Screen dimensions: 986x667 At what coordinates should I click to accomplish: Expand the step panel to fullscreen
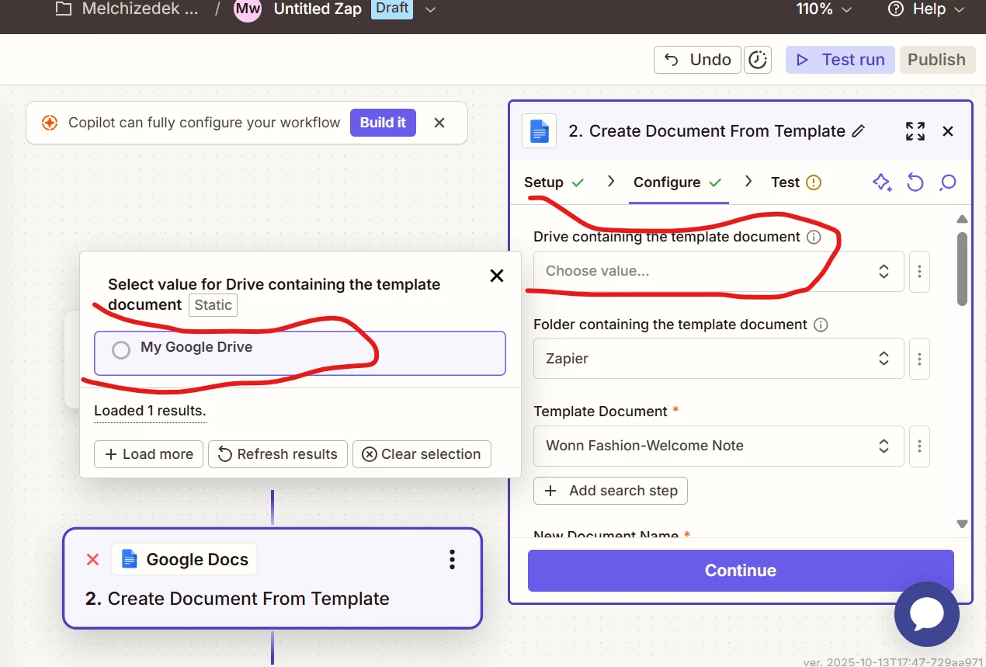click(x=915, y=131)
